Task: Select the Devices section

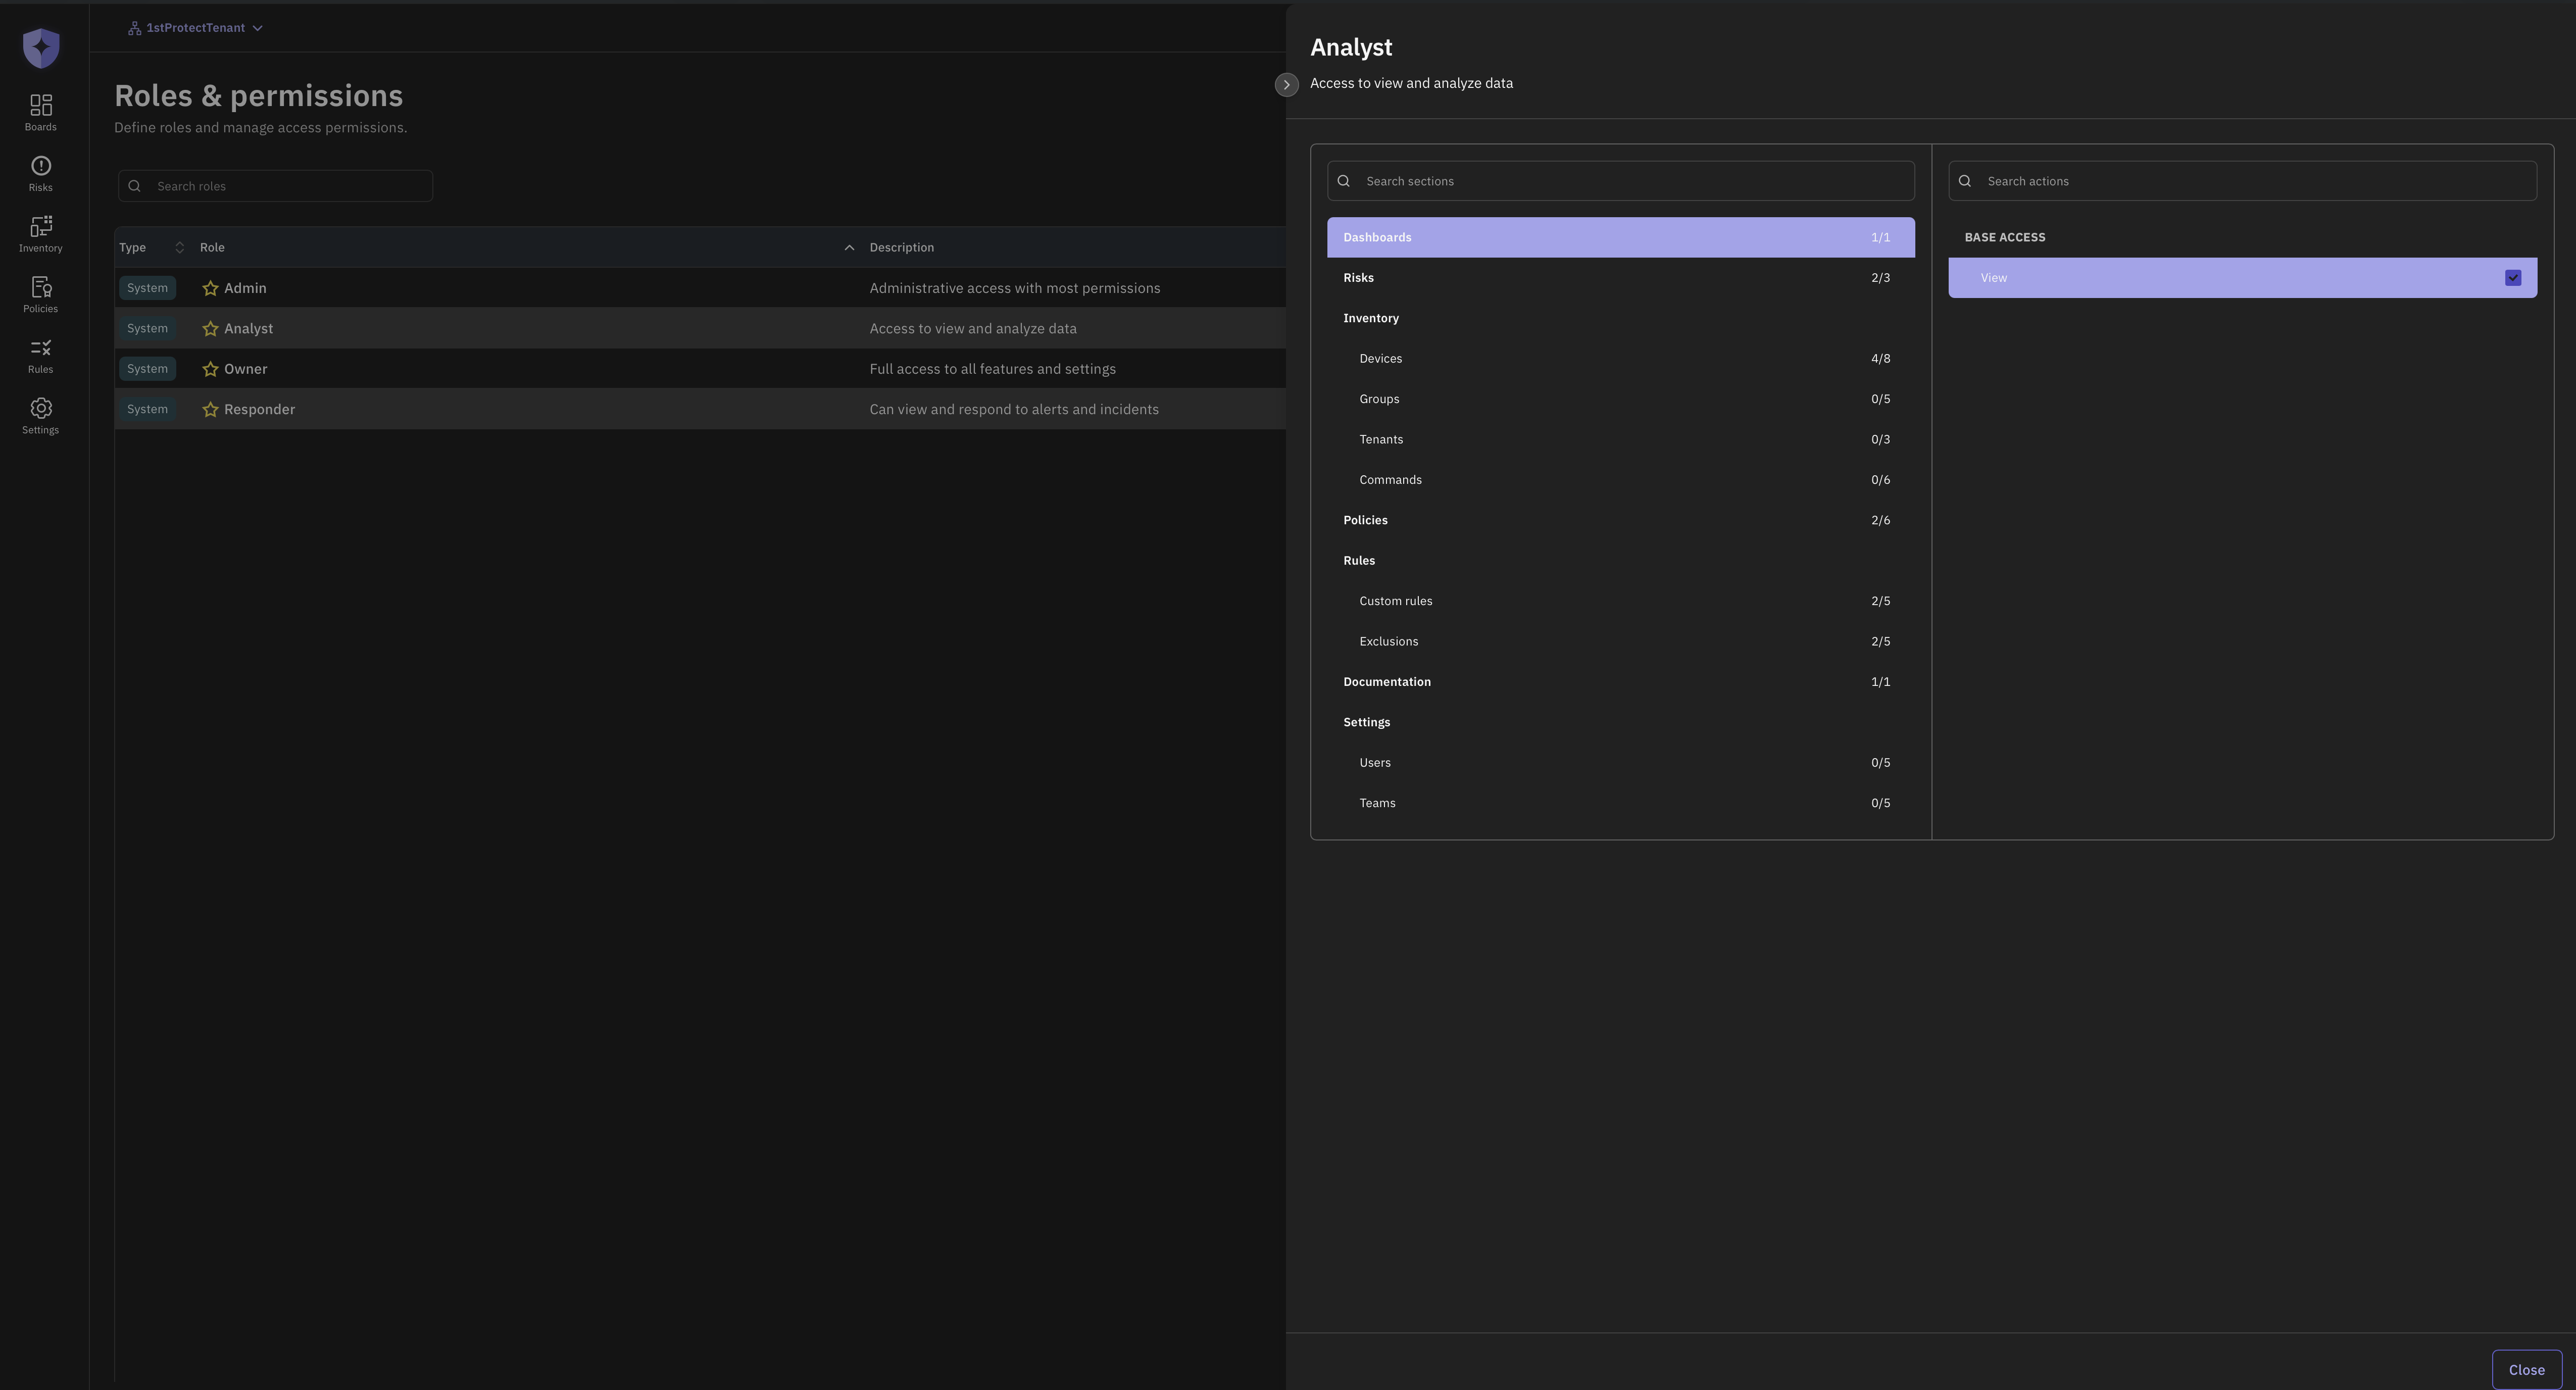Action: (1621, 359)
